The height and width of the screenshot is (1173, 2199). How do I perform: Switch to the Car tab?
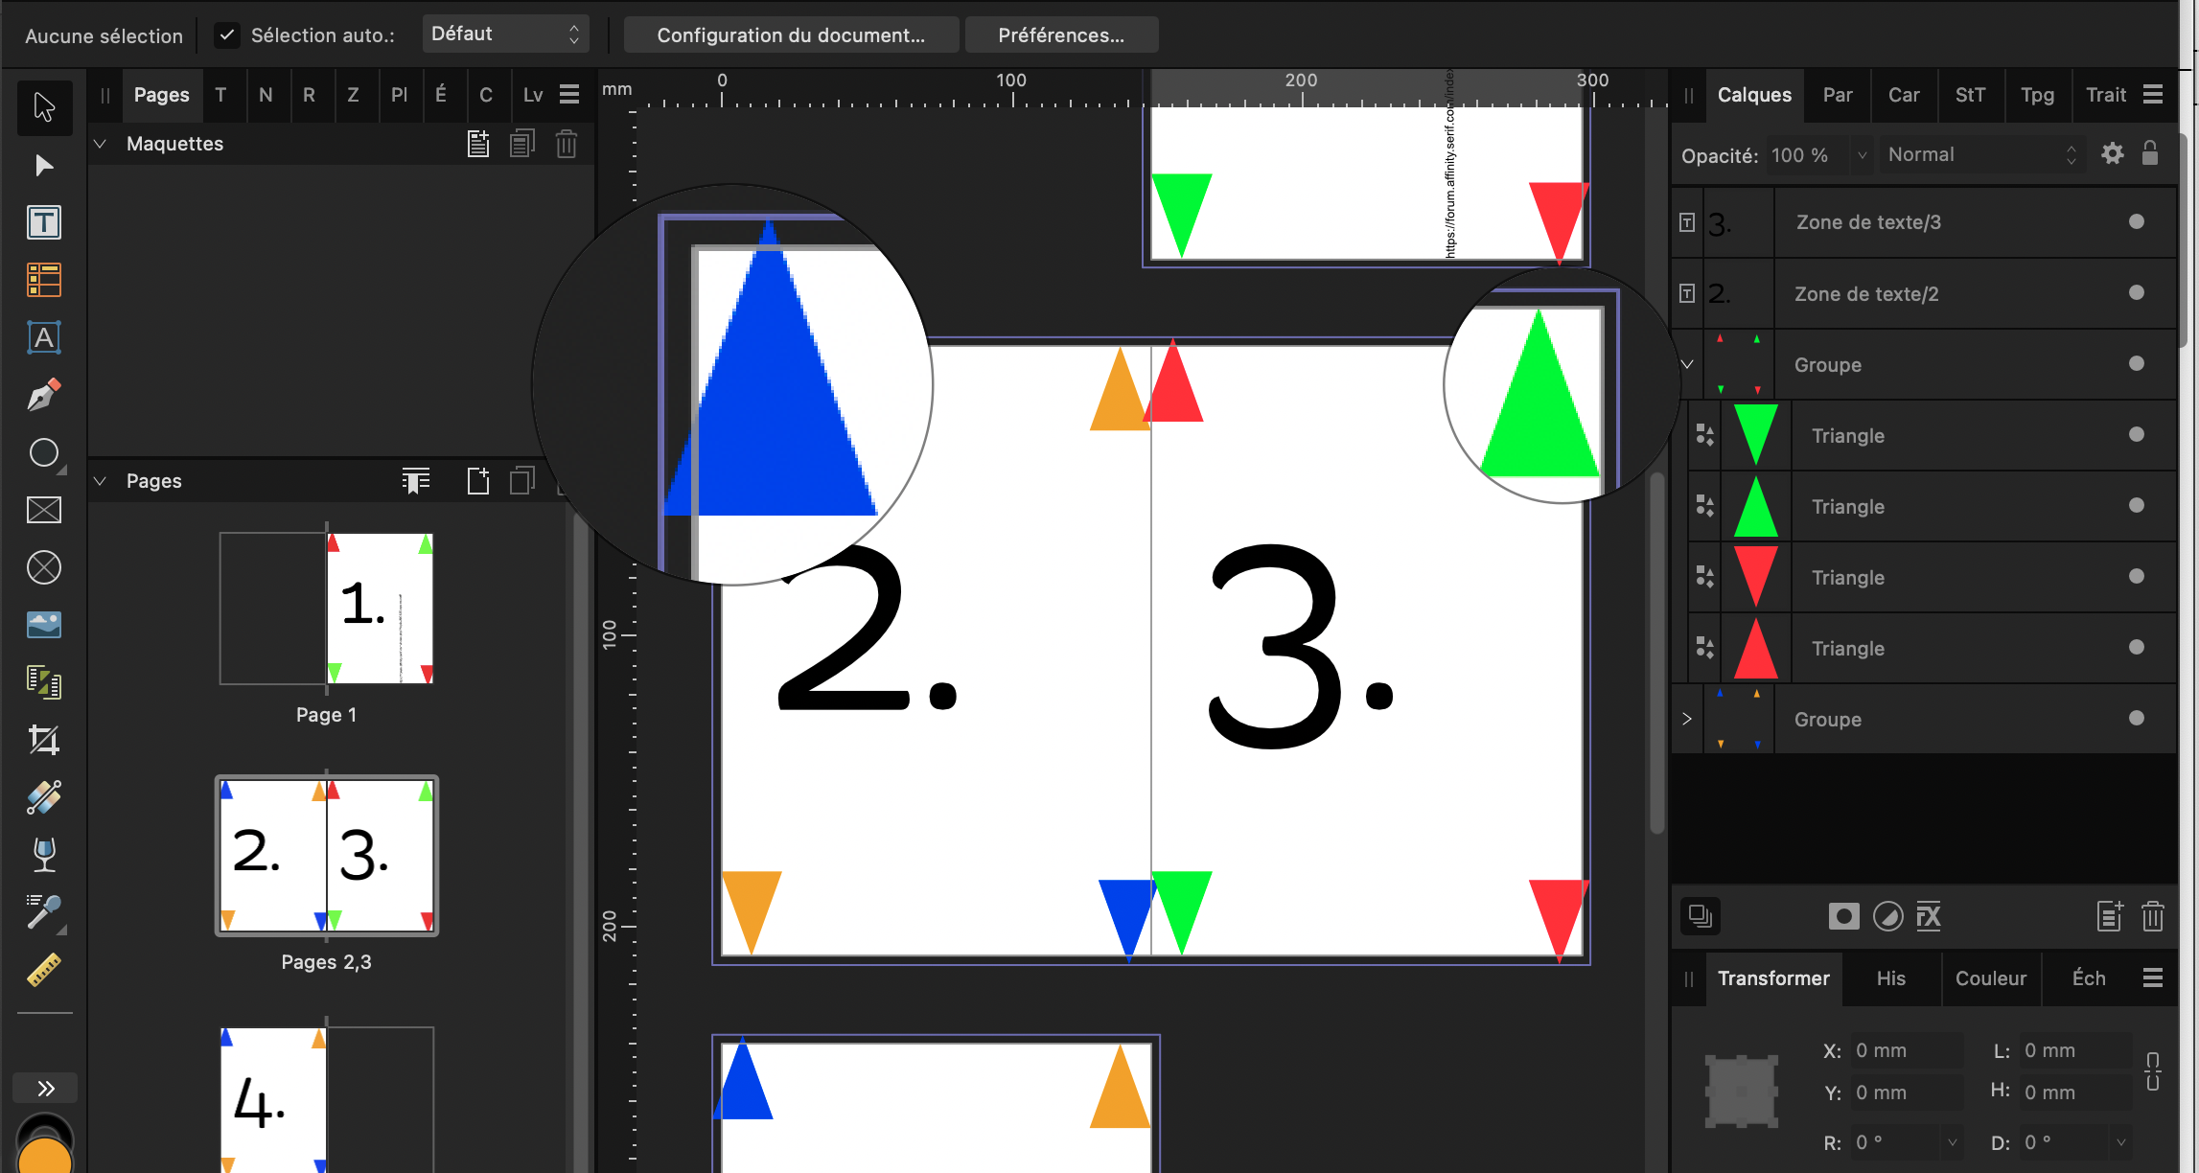(1904, 95)
